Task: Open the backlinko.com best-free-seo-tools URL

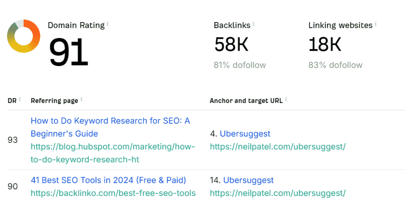Action: tap(113, 193)
